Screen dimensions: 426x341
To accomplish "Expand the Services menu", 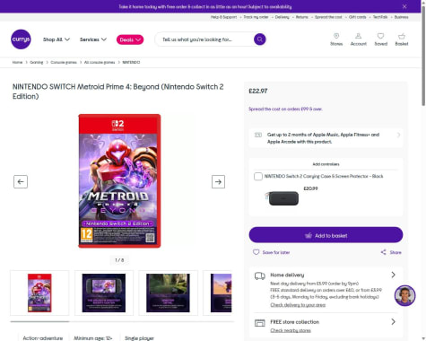I will [x=93, y=39].
